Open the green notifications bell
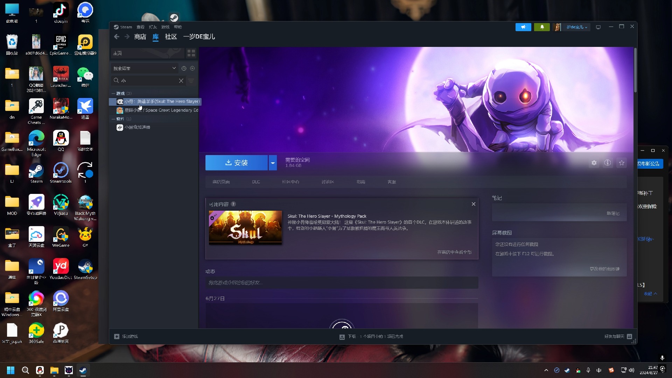 (542, 27)
